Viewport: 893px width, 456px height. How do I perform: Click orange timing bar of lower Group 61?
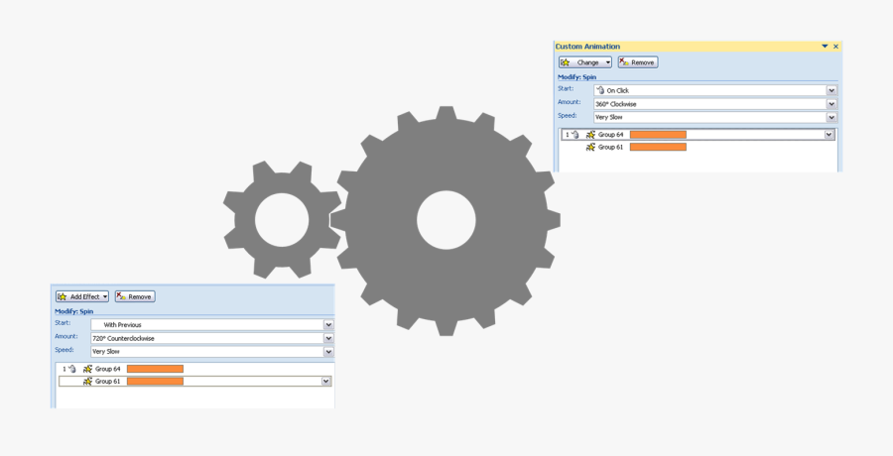tap(155, 382)
